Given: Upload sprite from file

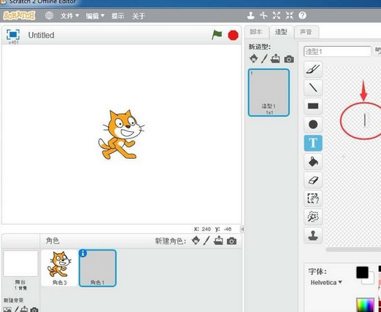Looking at the screenshot, I should pyautogui.click(x=218, y=241).
